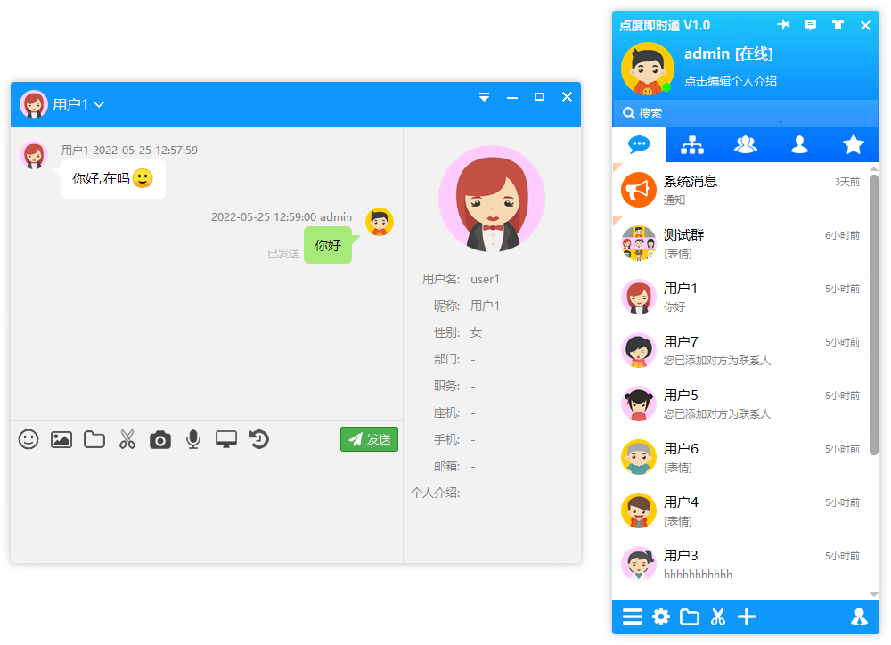
Task: Click the main menu hamburger icon at bottom
Action: tap(632, 616)
